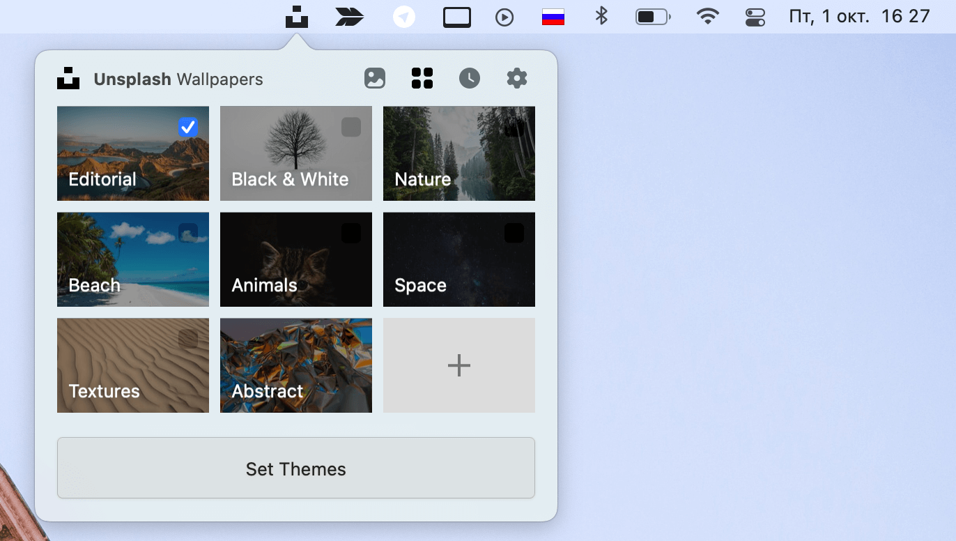Open settings via the gear icon
This screenshot has height=541, width=956.
pyautogui.click(x=517, y=78)
